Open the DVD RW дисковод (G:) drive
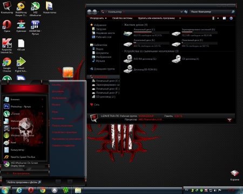This screenshot has width=243, height=194. coord(140,59)
